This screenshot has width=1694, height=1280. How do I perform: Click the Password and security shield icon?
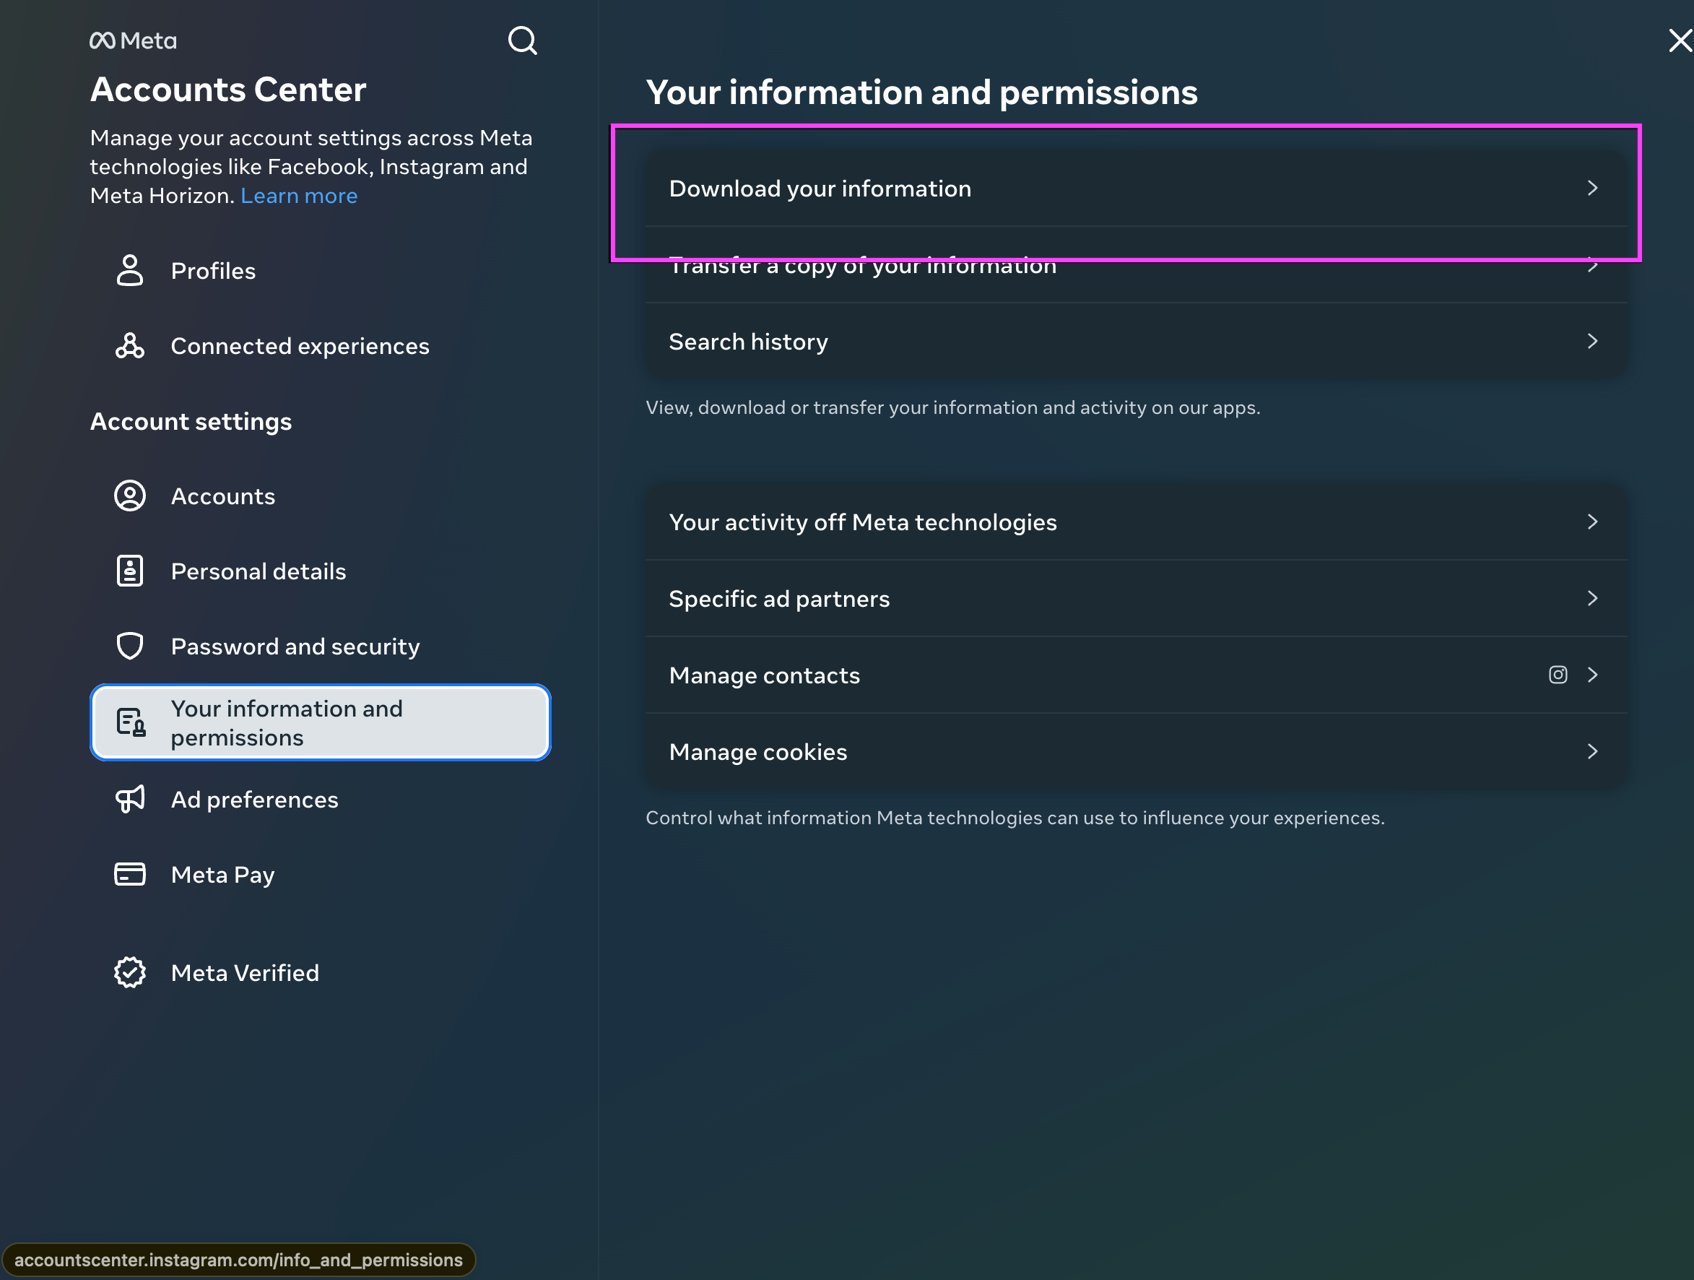(129, 646)
